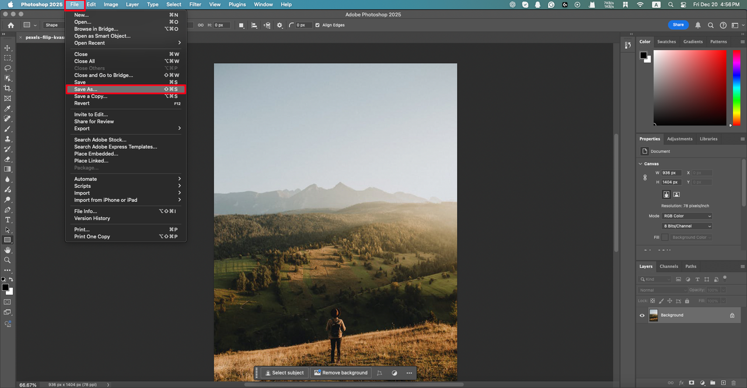Select the Object Selection tool
The image size is (747, 388).
8,78
